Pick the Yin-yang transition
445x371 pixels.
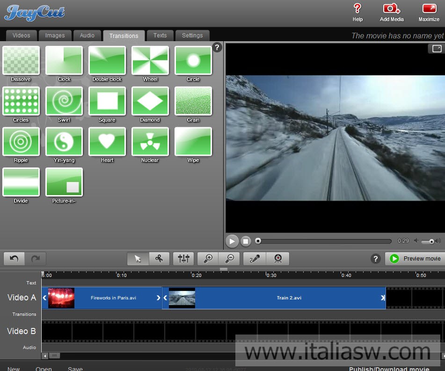64,141
